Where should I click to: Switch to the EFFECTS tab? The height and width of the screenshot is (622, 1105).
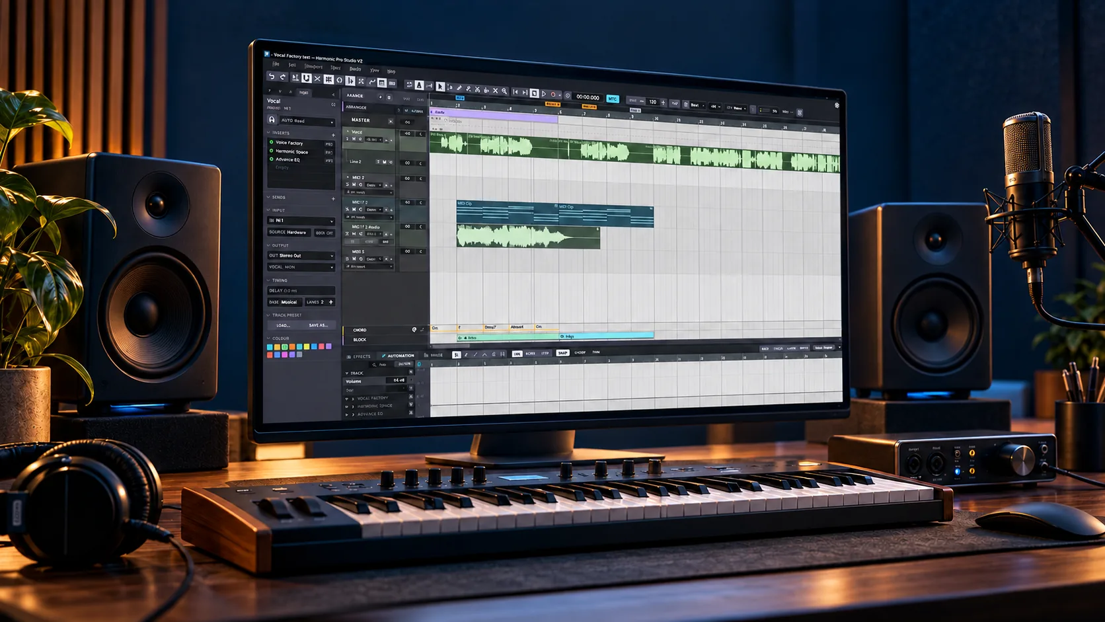click(359, 356)
